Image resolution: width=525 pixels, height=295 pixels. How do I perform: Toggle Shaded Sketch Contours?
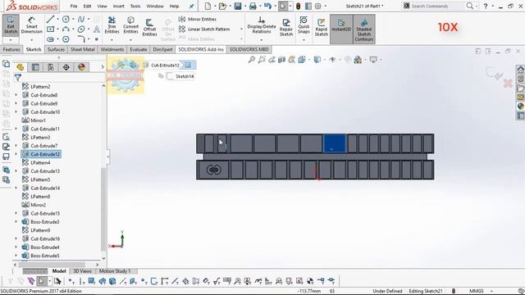pyautogui.click(x=363, y=29)
